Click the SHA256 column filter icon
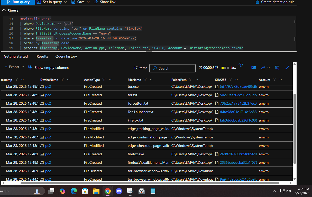This screenshot has width=312, height=197. (x=231, y=80)
